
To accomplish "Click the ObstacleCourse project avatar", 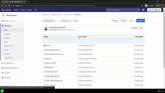I will pos(3,15).
